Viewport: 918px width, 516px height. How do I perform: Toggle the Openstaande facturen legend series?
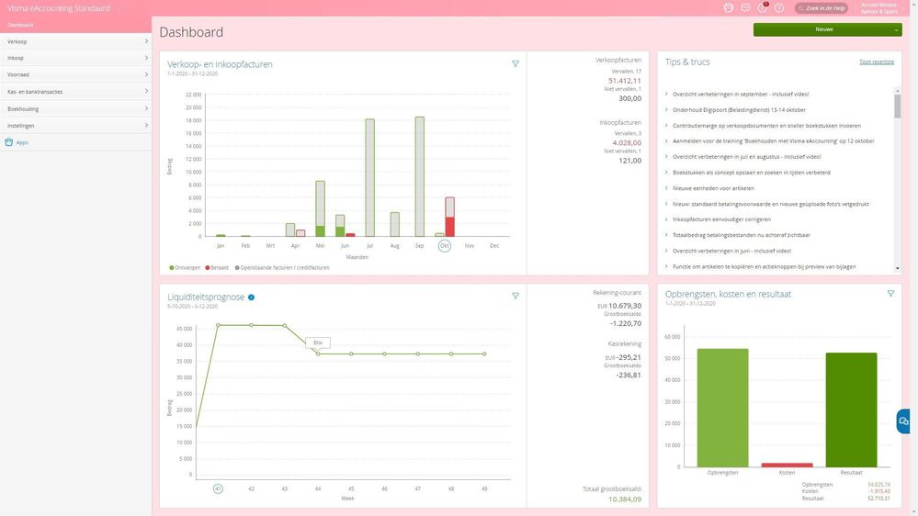coord(282,268)
